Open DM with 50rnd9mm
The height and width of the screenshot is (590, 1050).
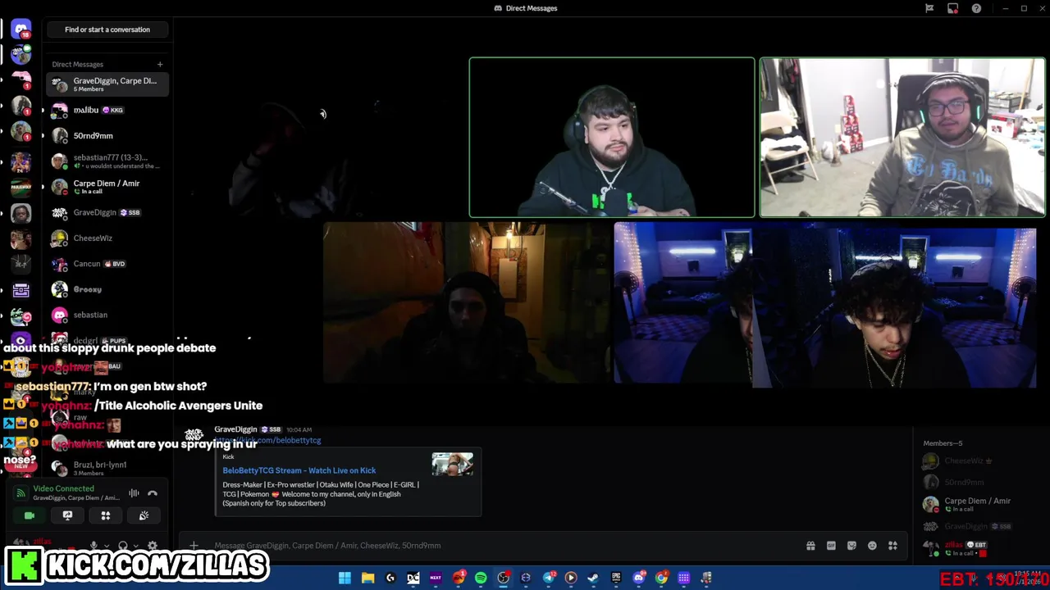pyautogui.click(x=107, y=135)
